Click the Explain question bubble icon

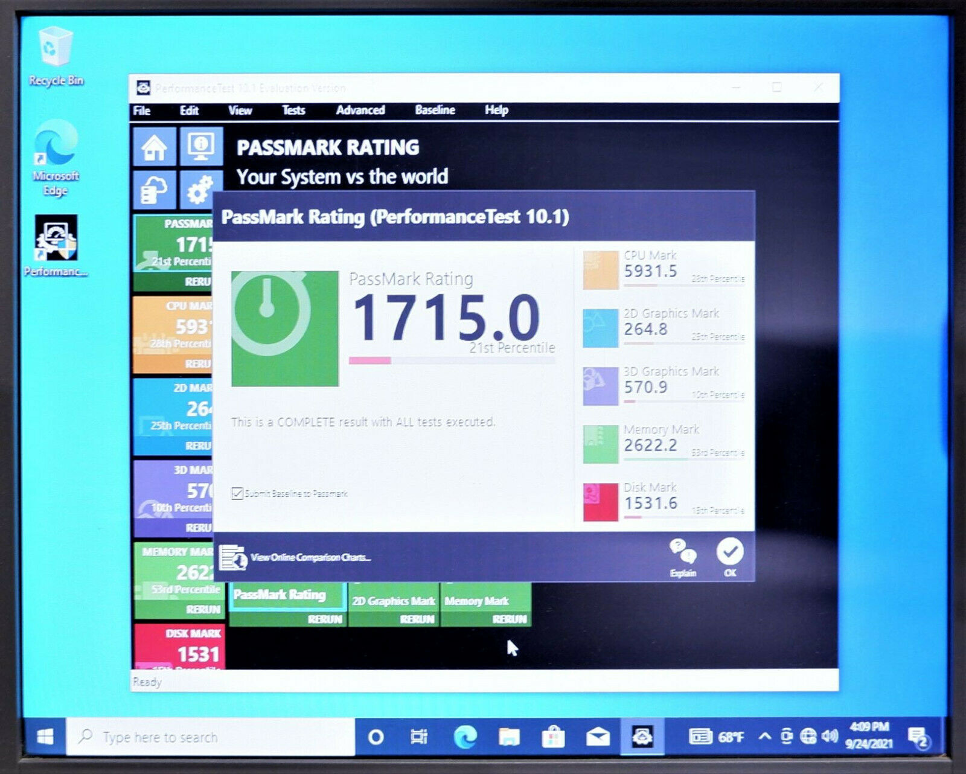683,557
